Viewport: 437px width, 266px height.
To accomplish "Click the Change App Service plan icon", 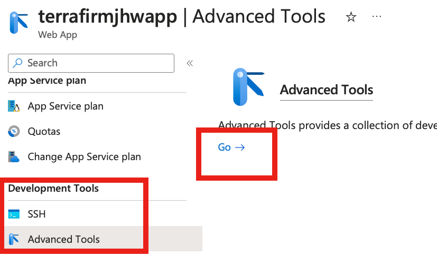I will [14, 156].
